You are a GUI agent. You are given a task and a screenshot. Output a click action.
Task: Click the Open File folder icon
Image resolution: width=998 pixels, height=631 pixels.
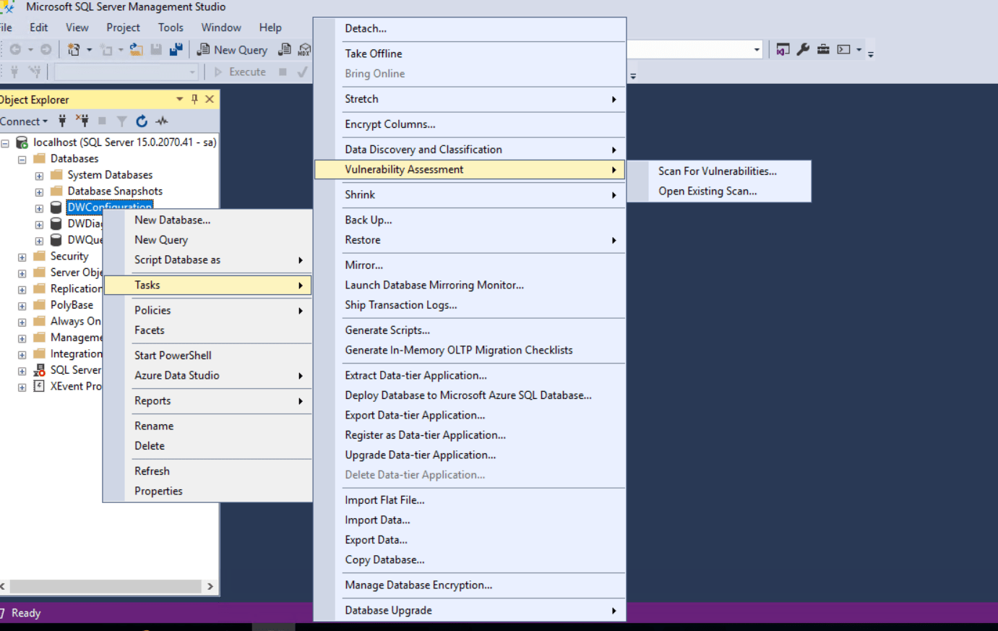(x=136, y=50)
